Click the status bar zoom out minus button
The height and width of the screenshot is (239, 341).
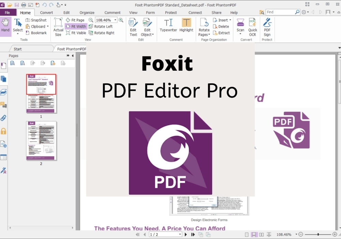pyautogui.click(x=301, y=235)
